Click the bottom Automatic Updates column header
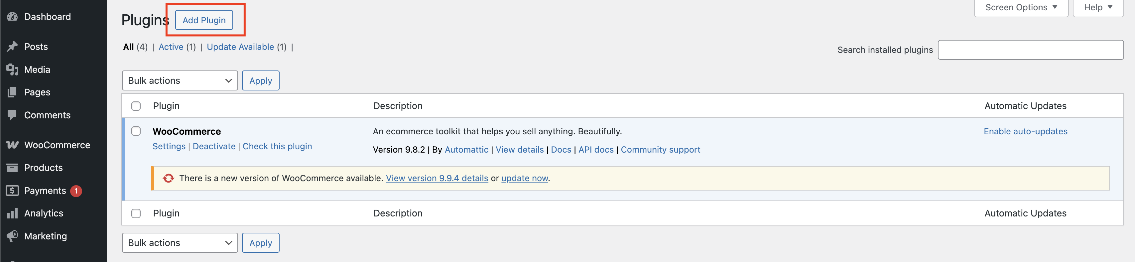The height and width of the screenshot is (262, 1135). [1026, 213]
